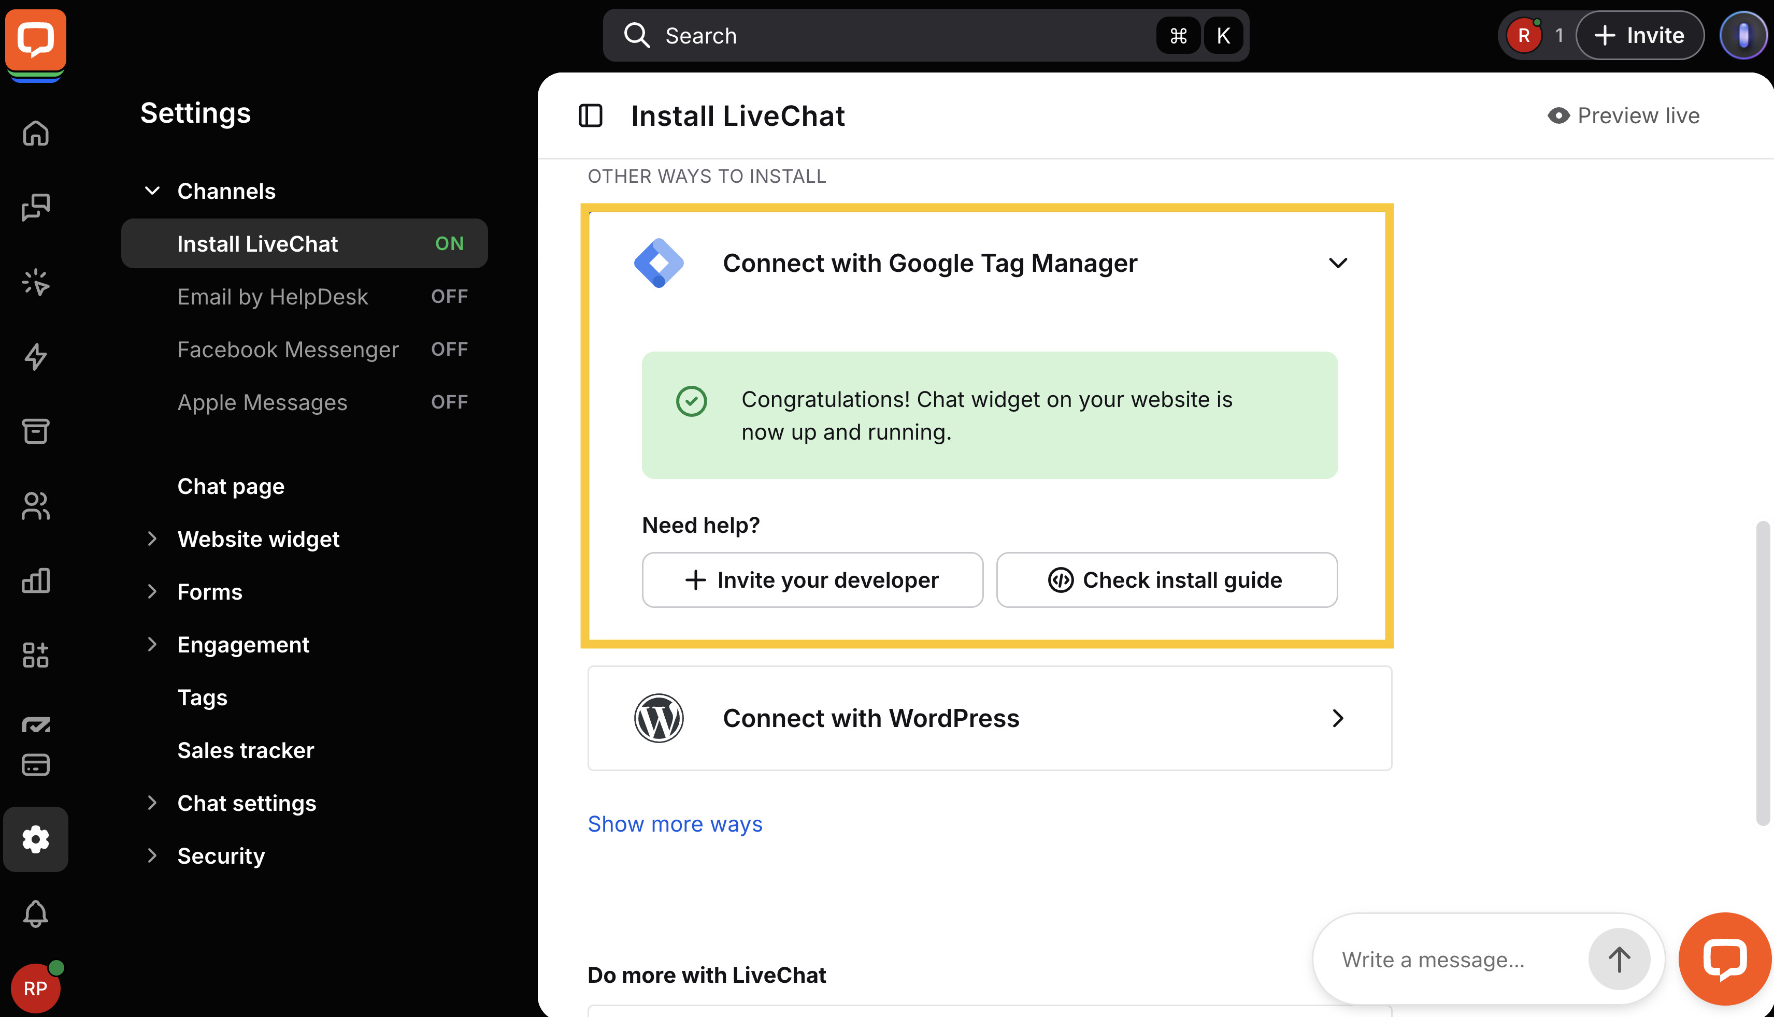Click Preview live eye button

click(1623, 115)
